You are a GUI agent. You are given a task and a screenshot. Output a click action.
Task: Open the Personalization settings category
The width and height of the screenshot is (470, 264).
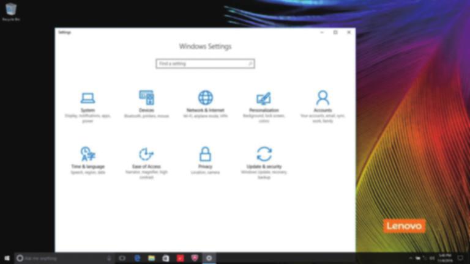coord(264,107)
